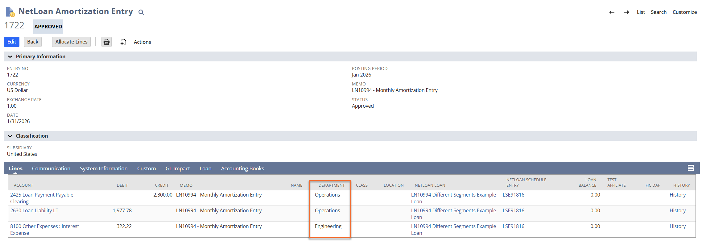Screen dimensions: 702x245
Task: Switch to the GL Impact tab
Action: pyautogui.click(x=178, y=168)
